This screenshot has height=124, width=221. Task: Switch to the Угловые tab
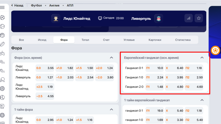[129, 40]
